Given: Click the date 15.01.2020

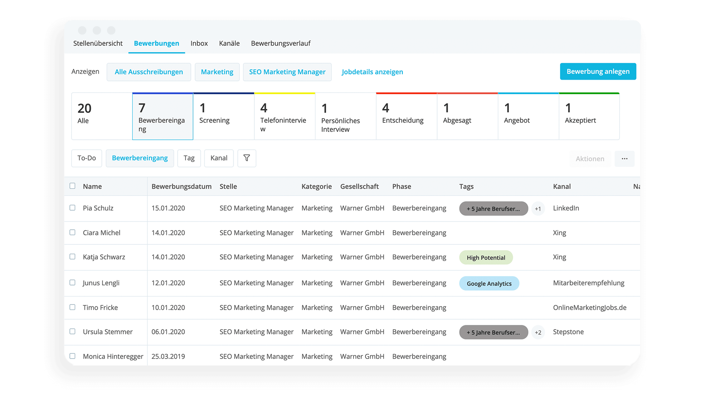Looking at the screenshot, I should click(168, 208).
